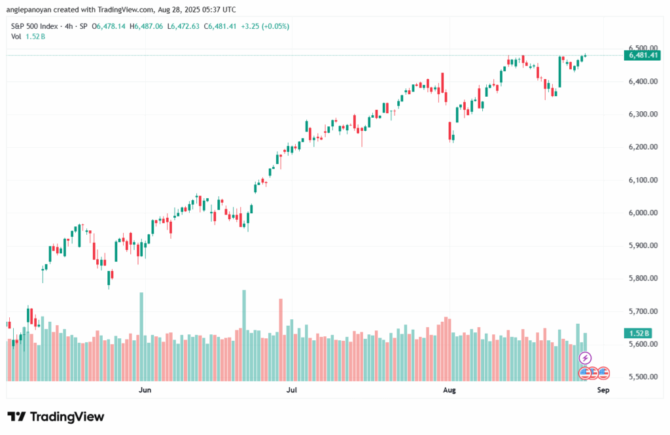Image resolution: width=670 pixels, height=435 pixels.
Task: Click the purple lightning bolt event icon
Action: click(x=585, y=358)
